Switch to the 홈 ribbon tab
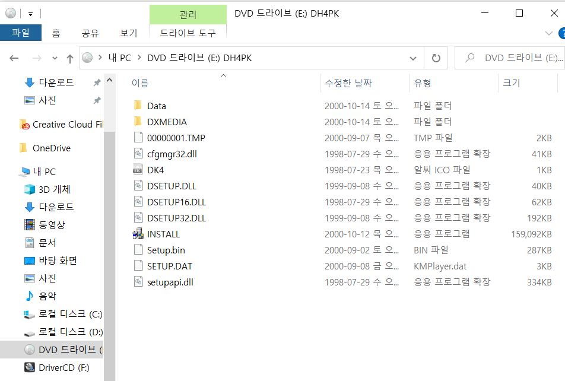Screen dimensions: 565x381 coord(56,33)
